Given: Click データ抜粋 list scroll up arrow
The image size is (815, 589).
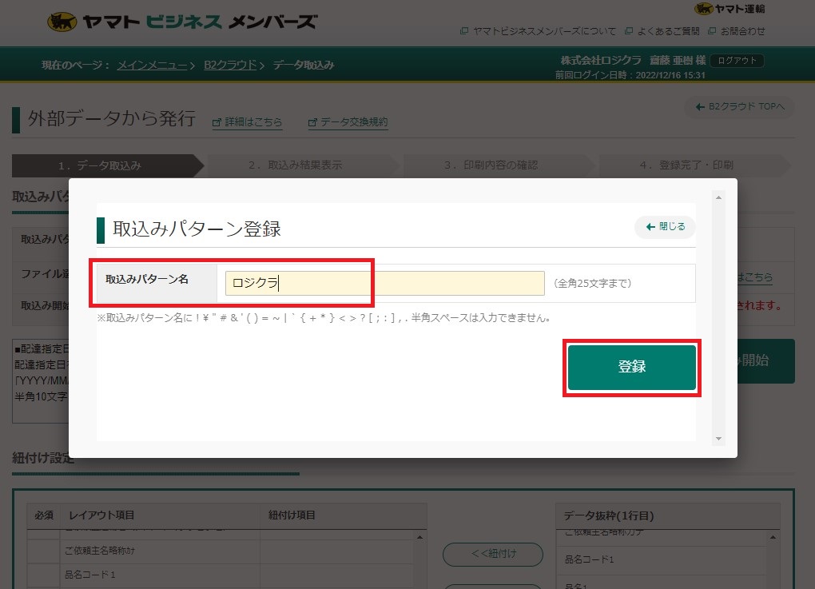Looking at the screenshot, I should 773,537.
